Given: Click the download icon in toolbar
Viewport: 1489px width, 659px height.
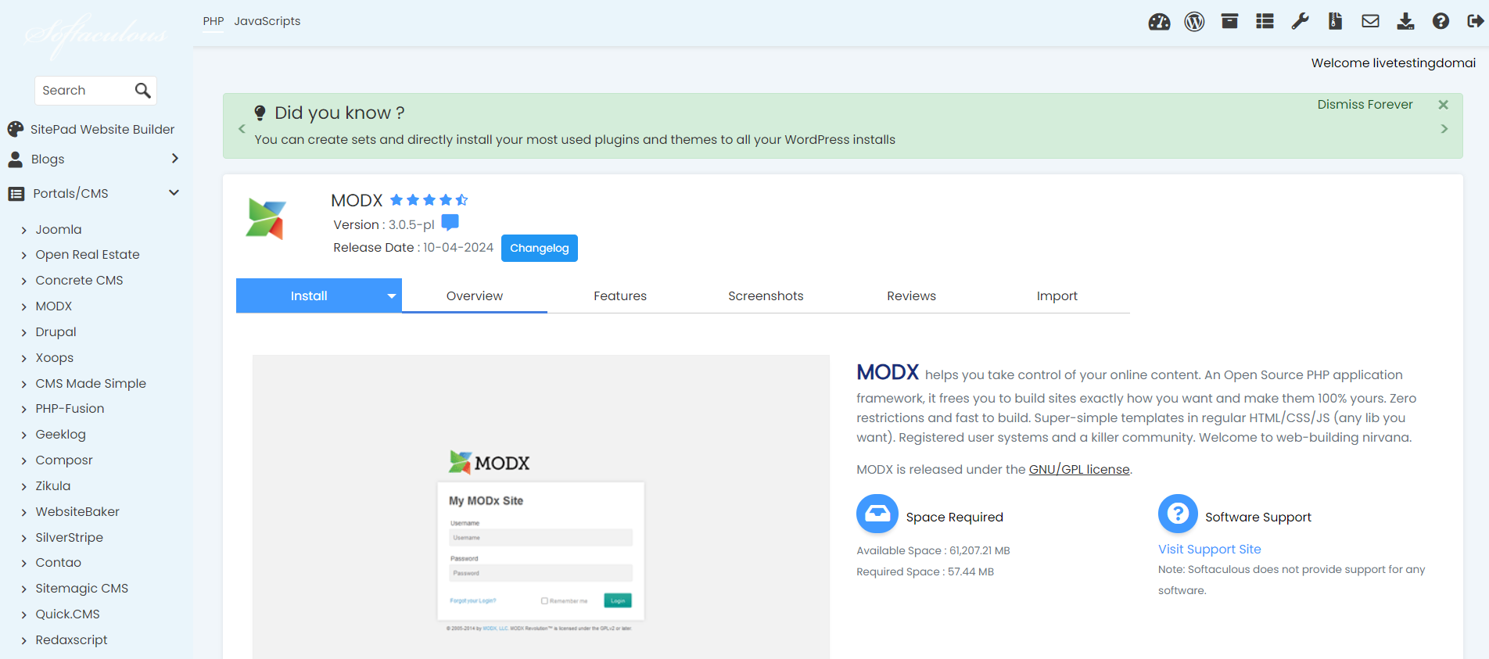Looking at the screenshot, I should [x=1405, y=21].
